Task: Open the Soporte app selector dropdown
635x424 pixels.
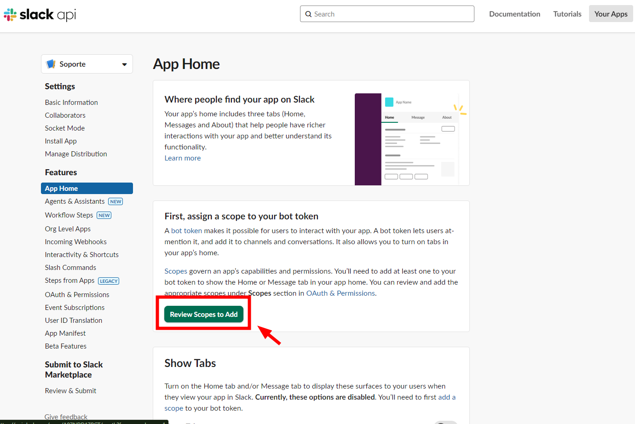Action: click(x=87, y=64)
